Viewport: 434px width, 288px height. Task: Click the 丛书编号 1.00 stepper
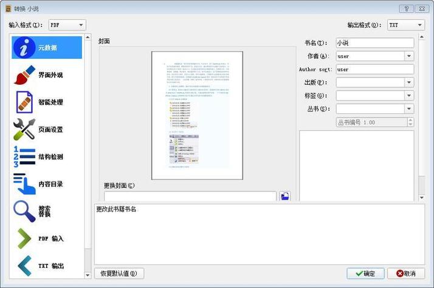(375, 122)
